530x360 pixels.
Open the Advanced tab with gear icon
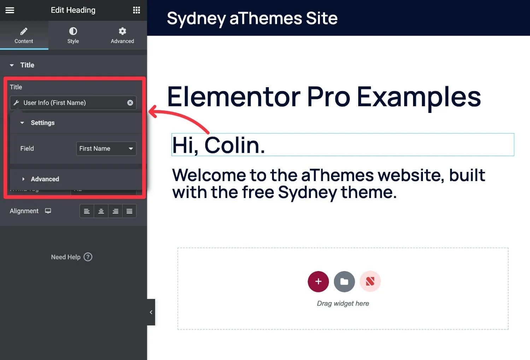[x=122, y=35]
